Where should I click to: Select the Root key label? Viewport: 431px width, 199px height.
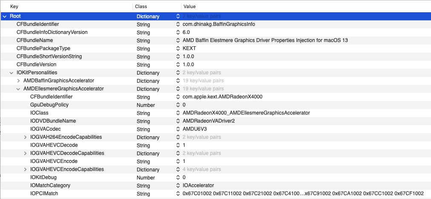[15, 16]
